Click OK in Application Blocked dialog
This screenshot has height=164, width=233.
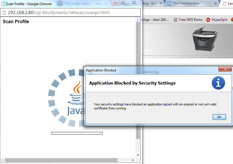tap(219, 117)
